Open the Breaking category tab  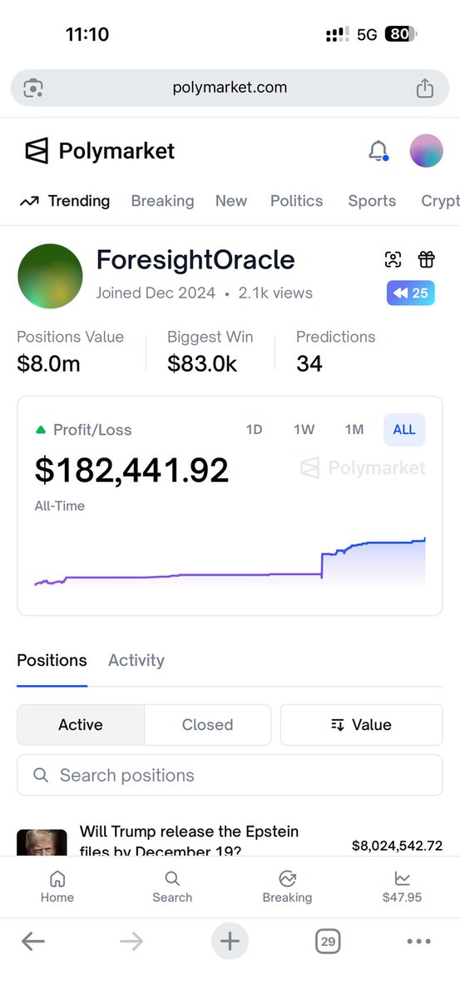162,201
